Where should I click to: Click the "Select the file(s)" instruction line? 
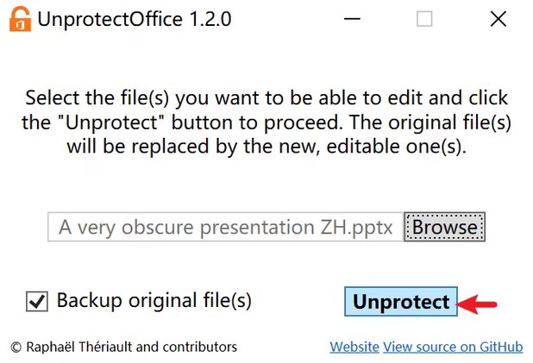(x=266, y=97)
